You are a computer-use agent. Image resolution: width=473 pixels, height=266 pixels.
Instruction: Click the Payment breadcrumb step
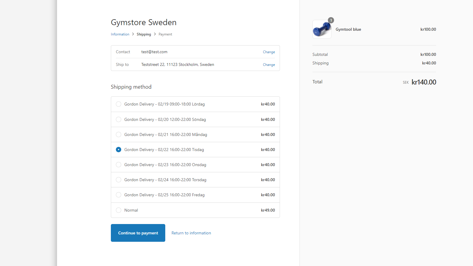coord(165,34)
